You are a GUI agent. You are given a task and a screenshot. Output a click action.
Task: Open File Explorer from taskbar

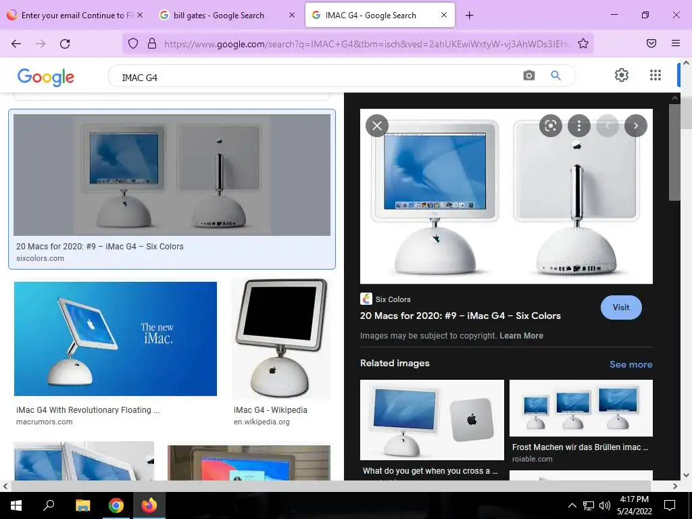(82, 505)
